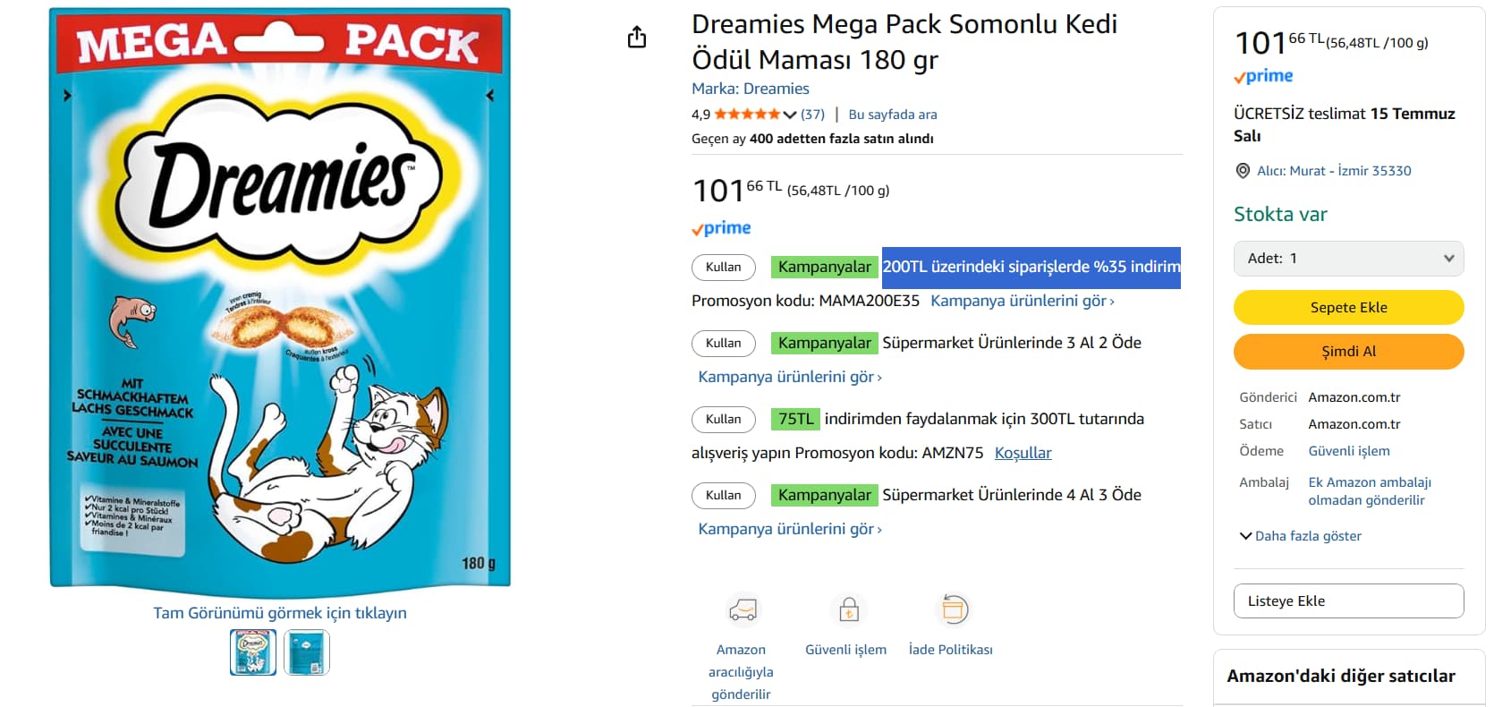Open the Marka: Dreamies link

coord(750,89)
